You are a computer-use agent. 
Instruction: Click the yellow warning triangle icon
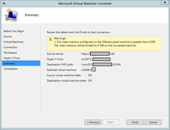click(50, 39)
